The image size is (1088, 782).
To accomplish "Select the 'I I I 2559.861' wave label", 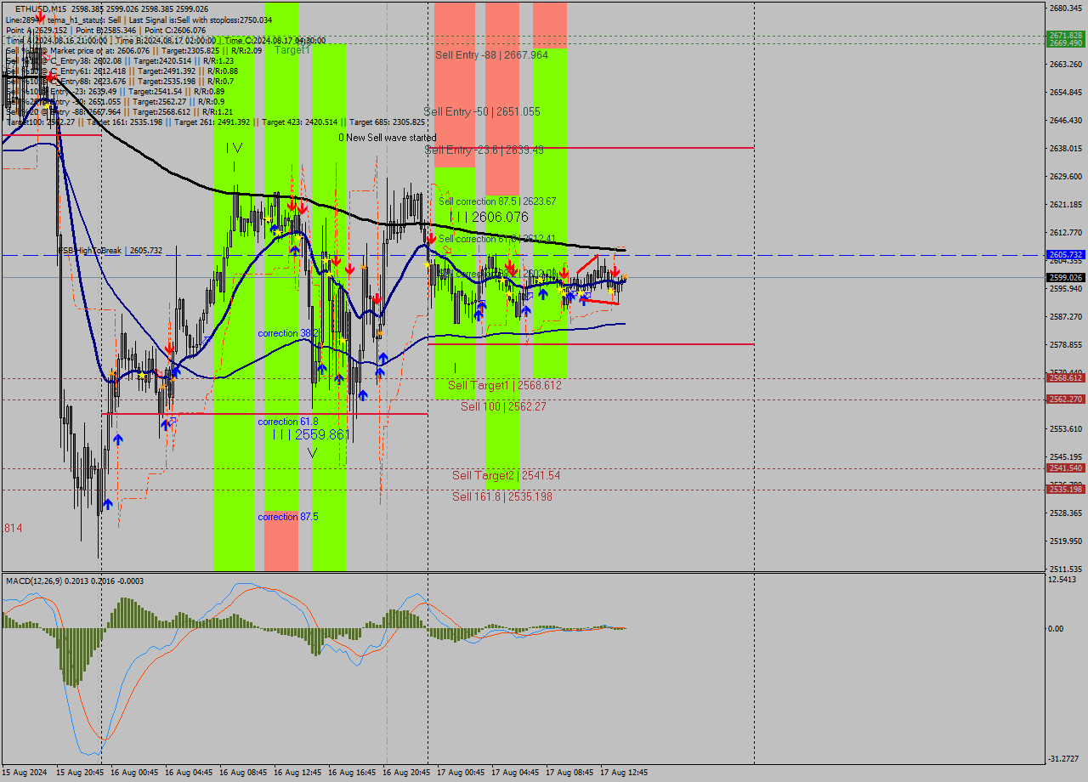I will tap(311, 434).
